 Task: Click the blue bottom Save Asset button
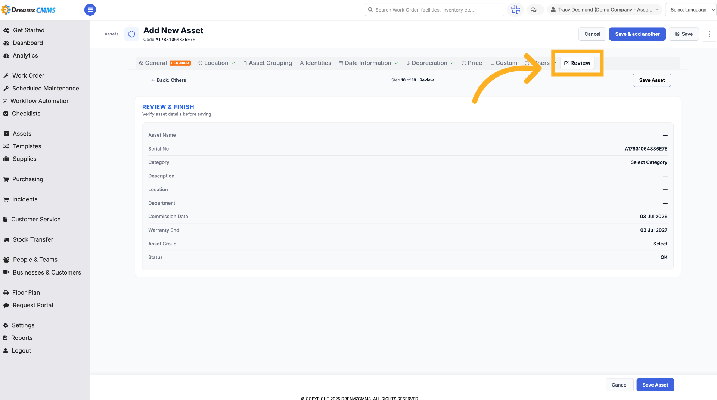click(x=655, y=385)
